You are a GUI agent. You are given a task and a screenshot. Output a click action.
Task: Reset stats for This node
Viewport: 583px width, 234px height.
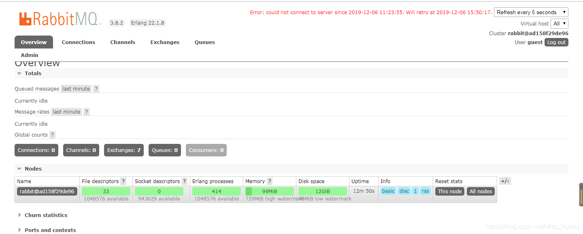450,191
